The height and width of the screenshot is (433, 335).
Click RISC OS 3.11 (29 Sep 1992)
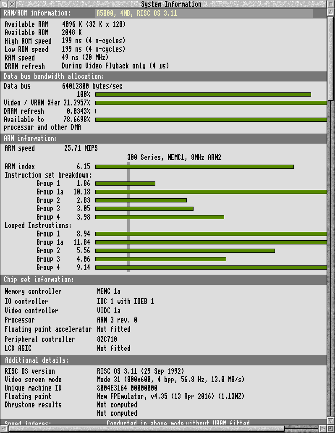(x=141, y=371)
